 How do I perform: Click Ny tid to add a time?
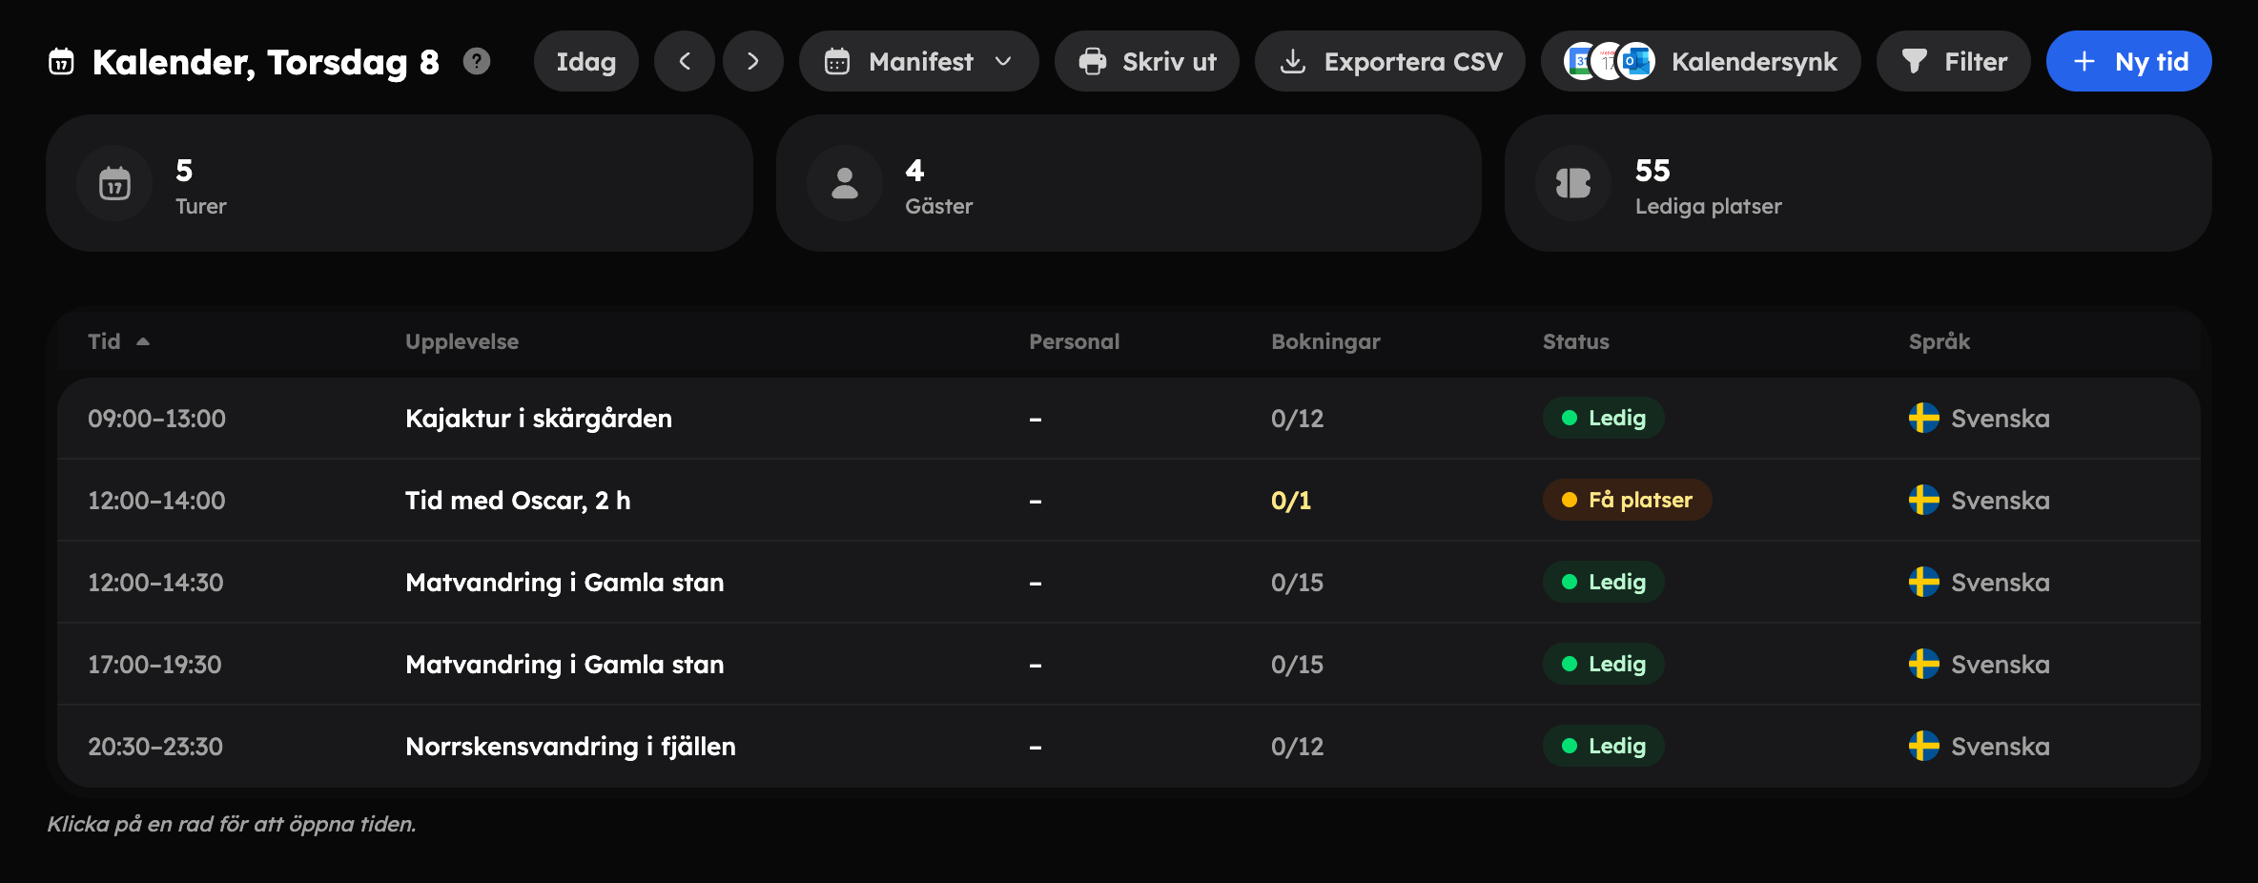coord(2129,61)
